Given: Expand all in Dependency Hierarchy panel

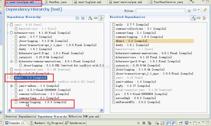Looking at the screenshot, I should click(83, 18).
